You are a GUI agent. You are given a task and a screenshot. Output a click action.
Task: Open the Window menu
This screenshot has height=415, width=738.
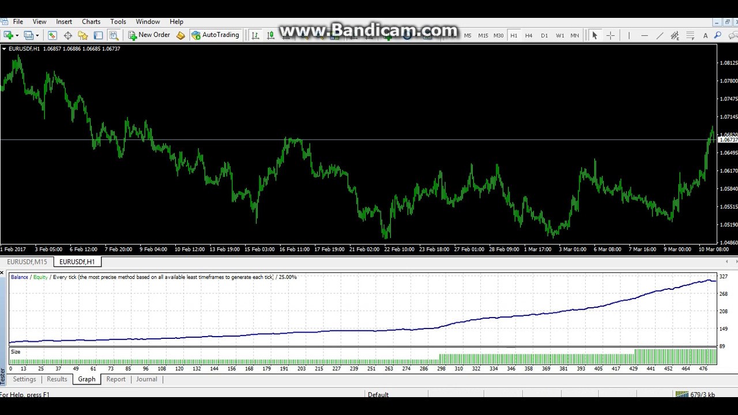(148, 21)
